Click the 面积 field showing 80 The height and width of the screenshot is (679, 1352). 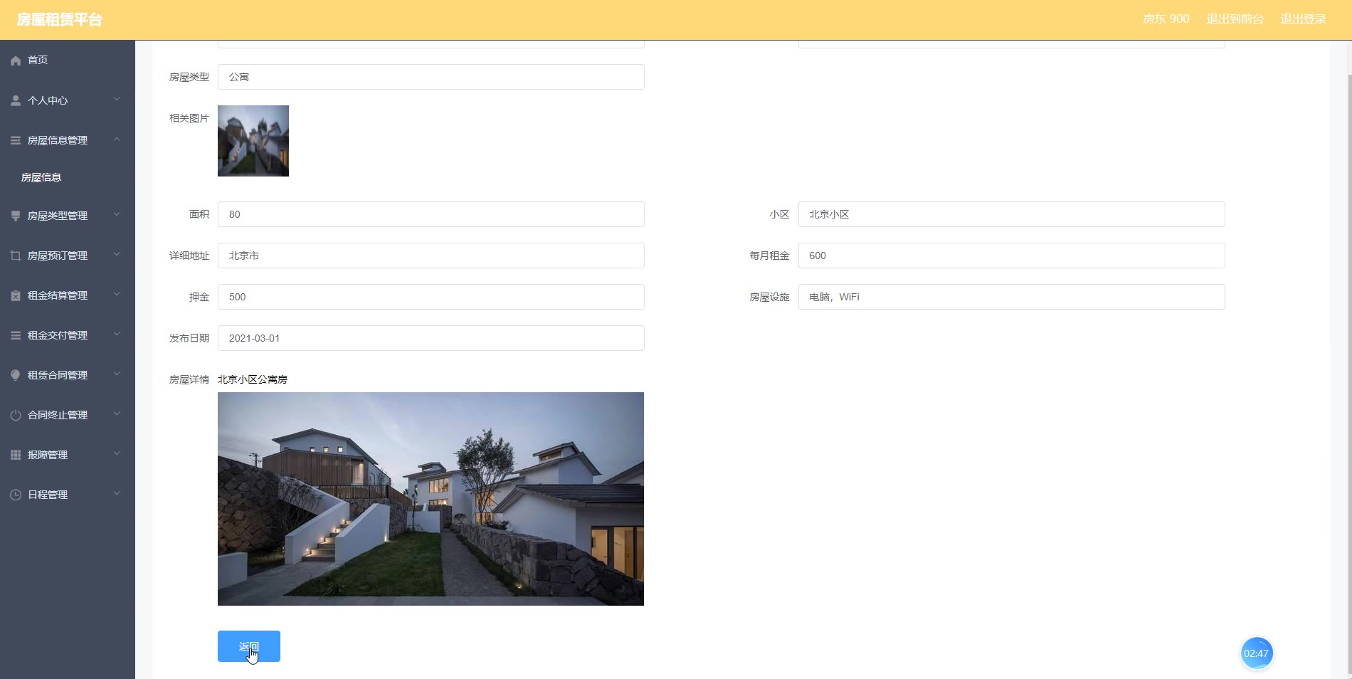(431, 214)
